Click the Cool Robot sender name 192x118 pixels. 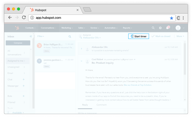[97, 59]
